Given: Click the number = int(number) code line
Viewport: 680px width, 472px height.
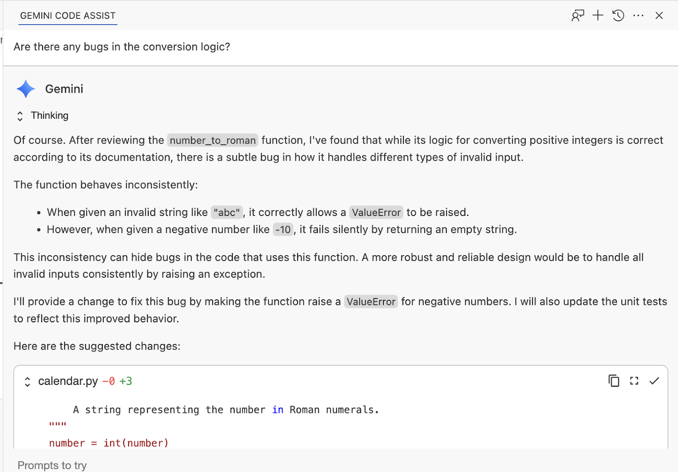Looking at the screenshot, I should point(109,443).
